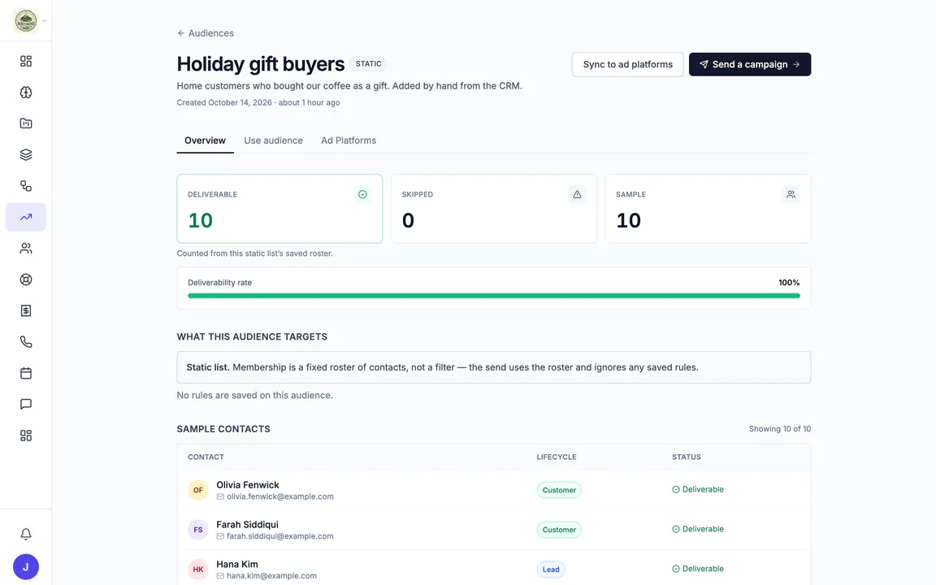Click Farah Siddiqui's Deliverable status
The height and width of the screenshot is (585, 936).
(698, 530)
